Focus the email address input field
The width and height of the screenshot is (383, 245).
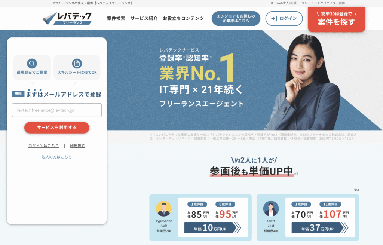(x=57, y=110)
